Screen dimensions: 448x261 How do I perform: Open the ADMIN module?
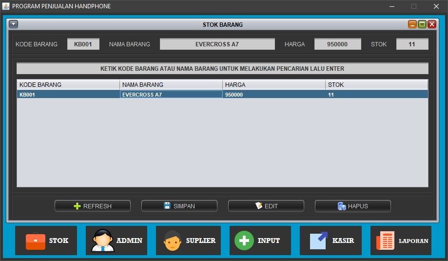coord(117,241)
